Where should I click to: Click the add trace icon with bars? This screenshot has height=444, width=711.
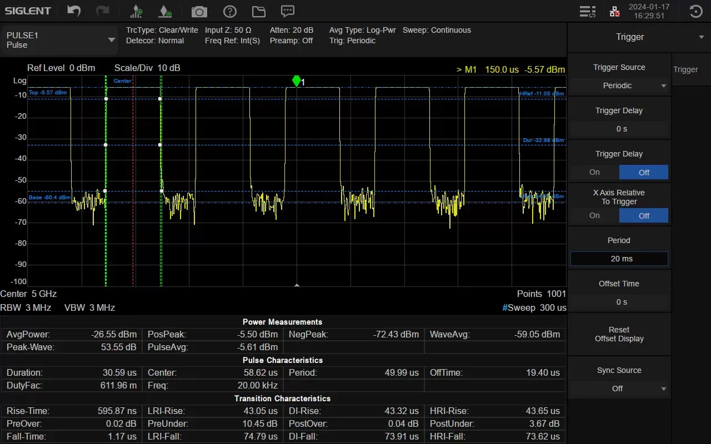tap(136, 11)
